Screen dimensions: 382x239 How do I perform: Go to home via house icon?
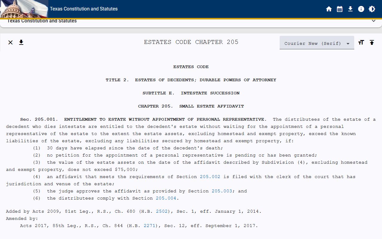point(329,9)
